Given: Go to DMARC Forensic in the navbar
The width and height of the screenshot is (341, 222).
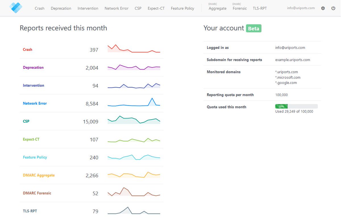Looking at the screenshot, I should click(x=240, y=7).
